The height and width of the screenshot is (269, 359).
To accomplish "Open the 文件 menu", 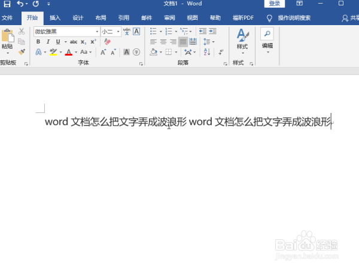I will (x=7, y=18).
